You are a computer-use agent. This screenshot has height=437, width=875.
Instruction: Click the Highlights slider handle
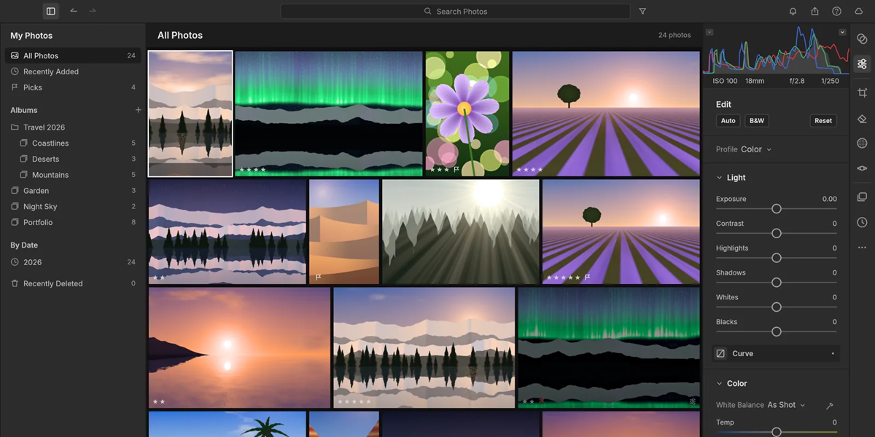(777, 258)
